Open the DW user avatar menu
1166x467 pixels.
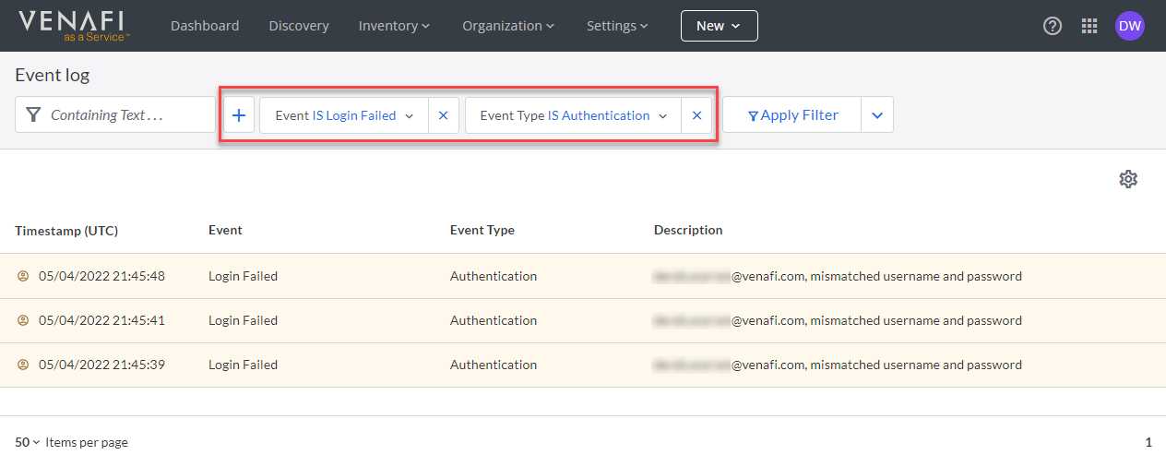[x=1130, y=26]
